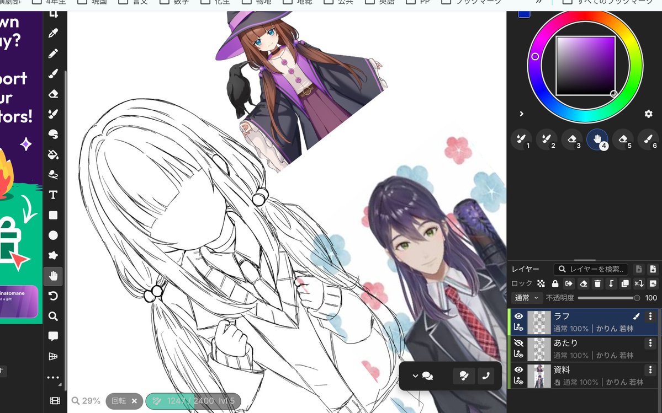Image resolution: width=662 pixels, height=413 pixels.
Task: Dismiss the 回転 rotation chip with X
Action: (x=134, y=401)
